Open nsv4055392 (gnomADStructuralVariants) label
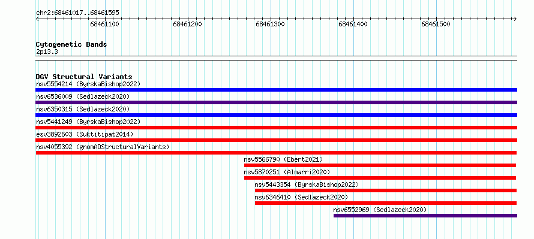Image resolution: width=534 pixels, height=239 pixels. click(103, 147)
